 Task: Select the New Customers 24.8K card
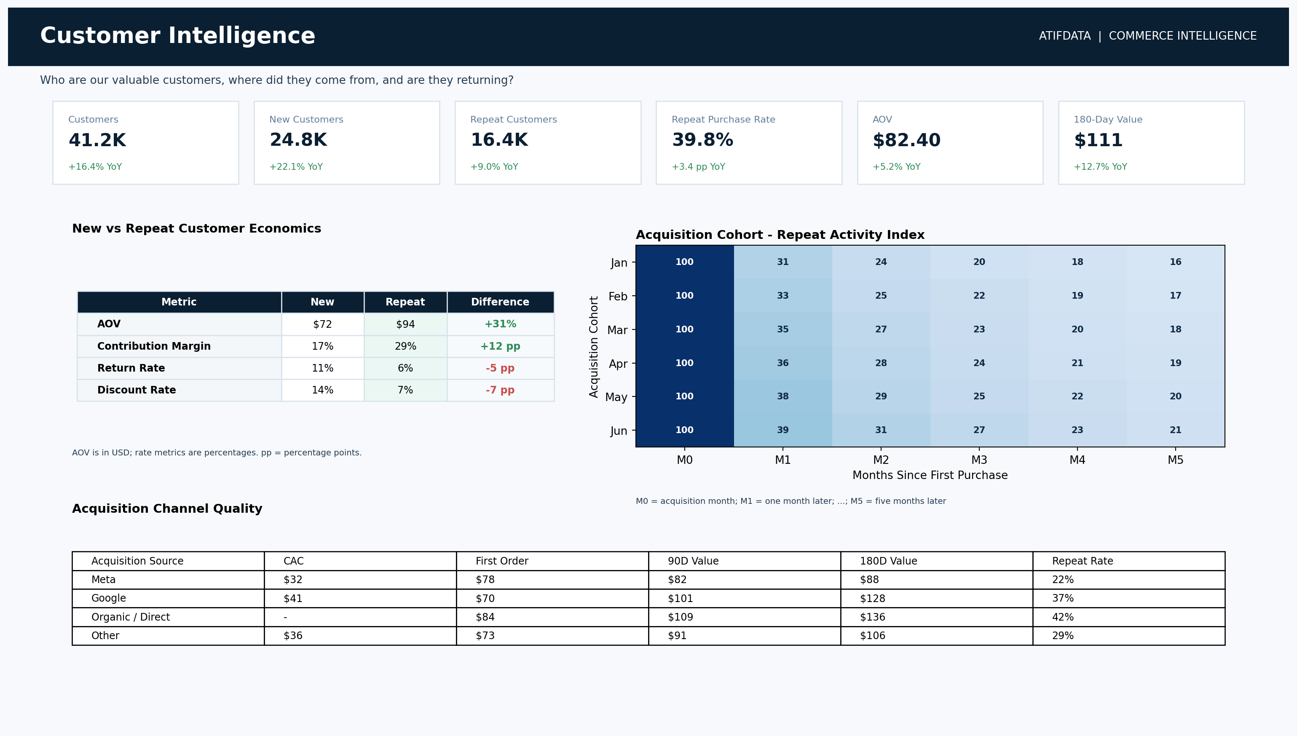pos(347,142)
